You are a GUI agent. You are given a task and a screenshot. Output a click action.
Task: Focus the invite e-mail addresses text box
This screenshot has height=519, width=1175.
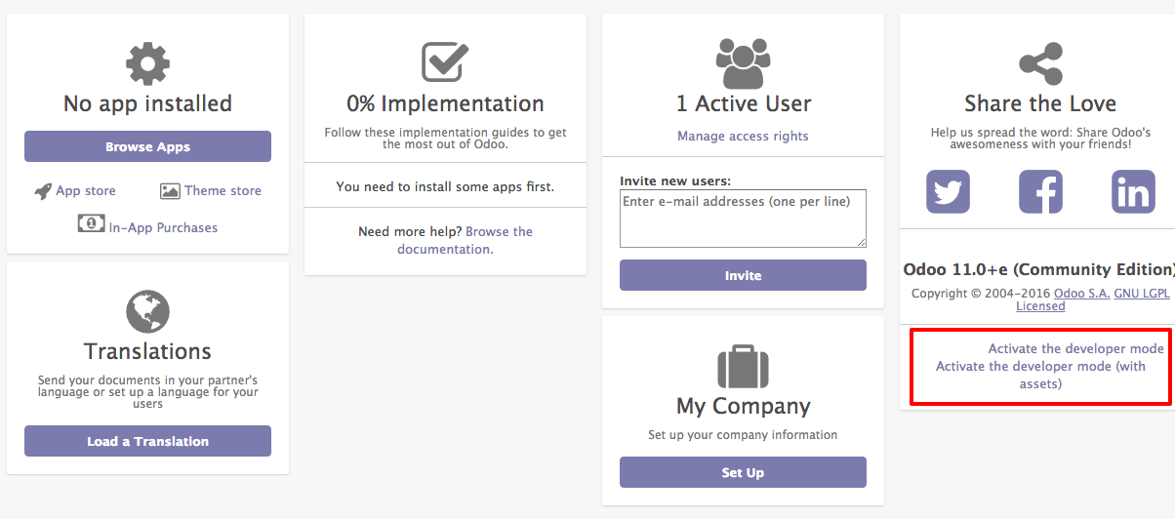(743, 219)
